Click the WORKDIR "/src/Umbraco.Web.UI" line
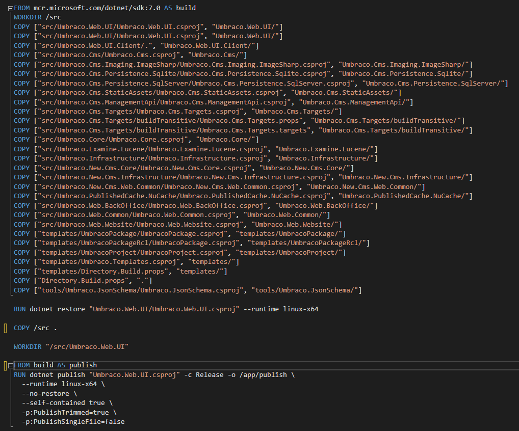 pyautogui.click(x=71, y=347)
